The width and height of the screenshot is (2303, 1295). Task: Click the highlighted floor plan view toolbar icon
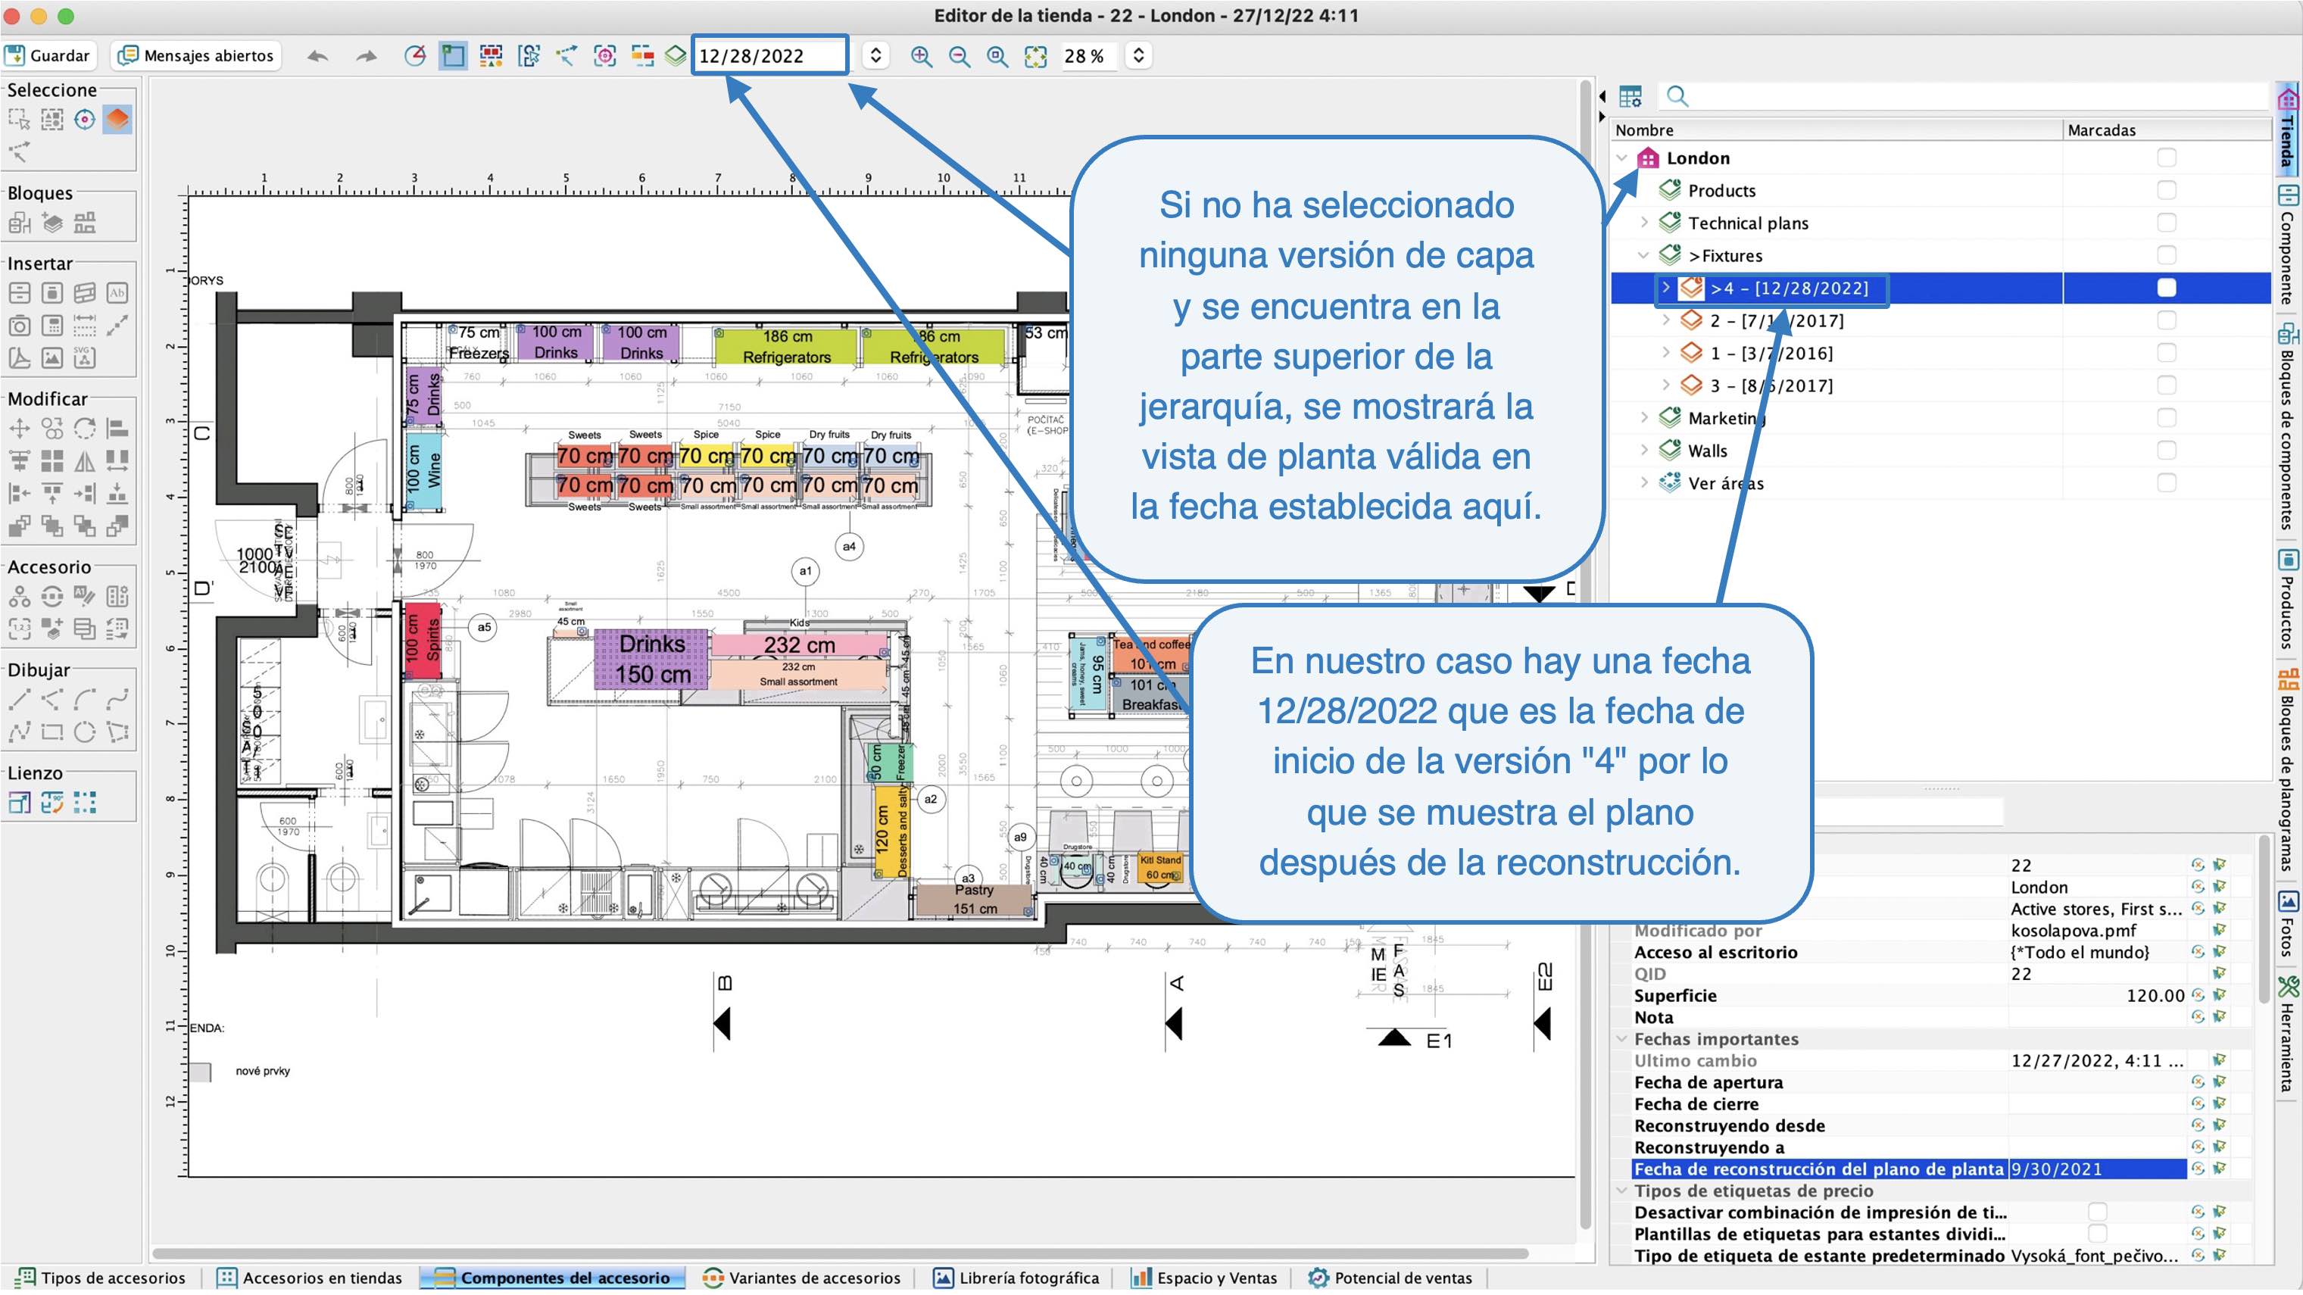(x=454, y=55)
